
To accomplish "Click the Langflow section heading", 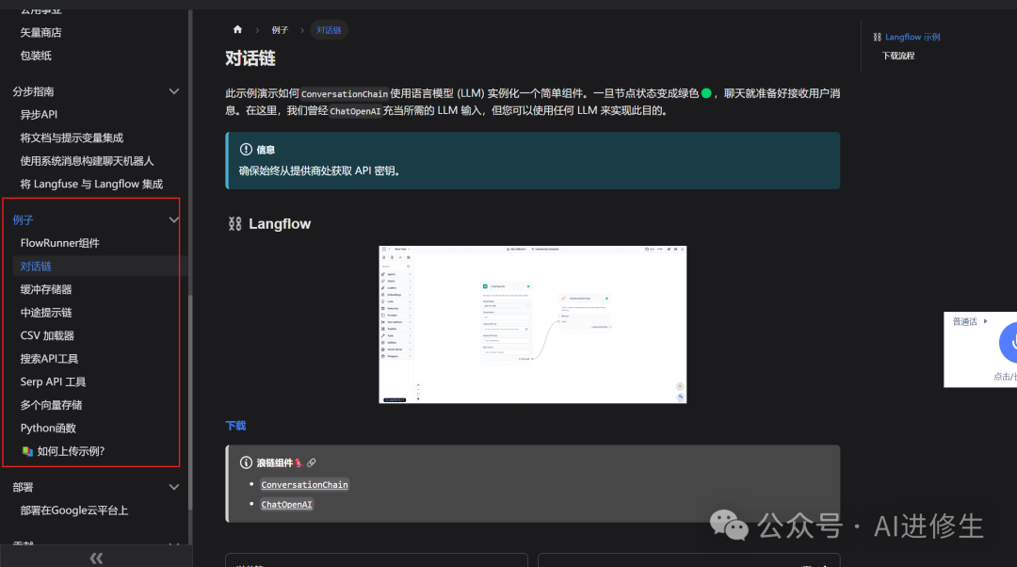I will [280, 224].
